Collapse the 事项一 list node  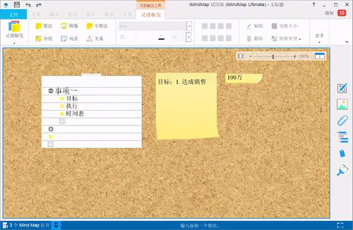pos(51,90)
